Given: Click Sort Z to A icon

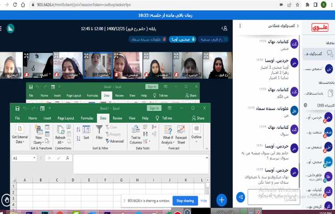Looking at the screenshot, I should click(x=78, y=138).
